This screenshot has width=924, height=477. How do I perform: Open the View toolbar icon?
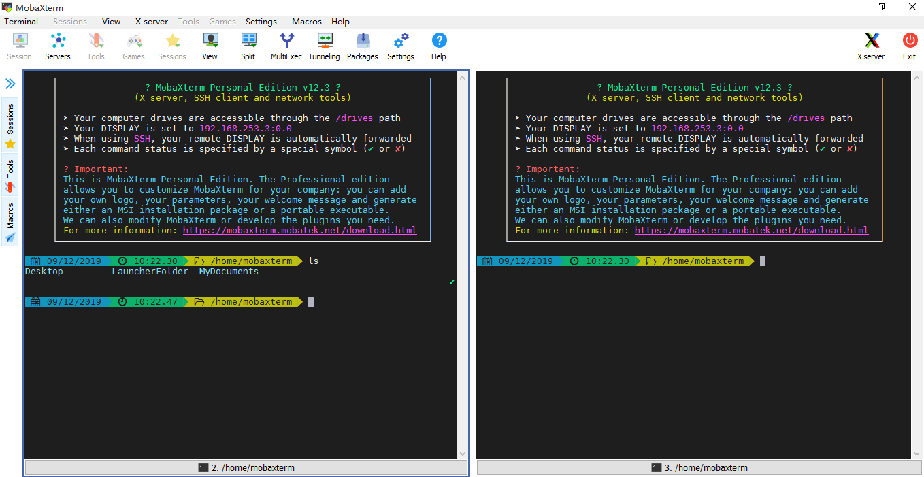click(210, 46)
